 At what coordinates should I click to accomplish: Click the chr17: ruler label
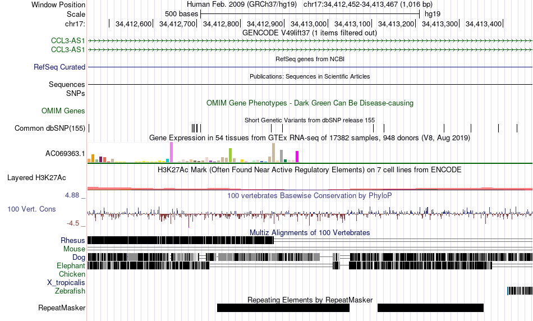[75, 24]
